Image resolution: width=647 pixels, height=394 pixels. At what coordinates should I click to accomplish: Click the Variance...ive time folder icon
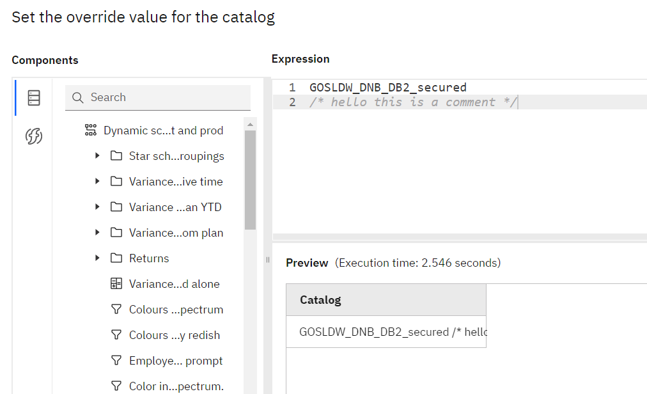pos(116,181)
